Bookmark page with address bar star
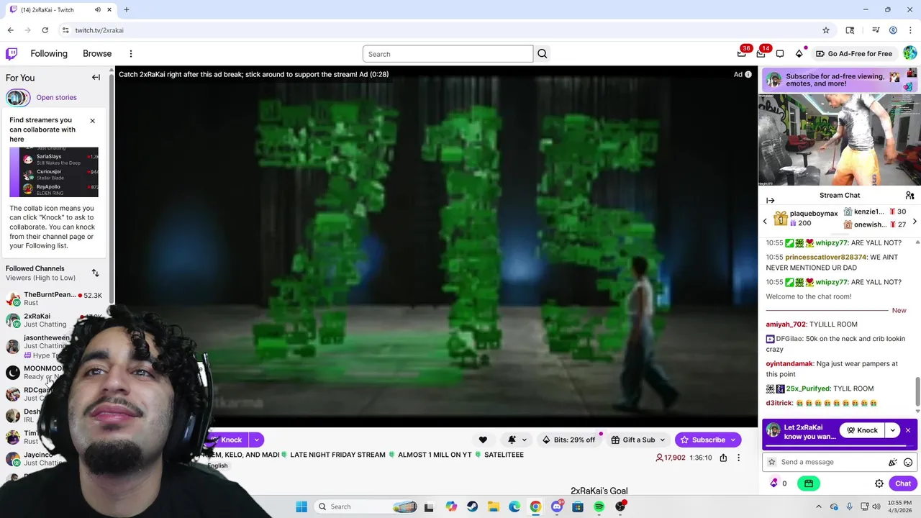Image resolution: width=921 pixels, height=518 pixels. coord(826,30)
